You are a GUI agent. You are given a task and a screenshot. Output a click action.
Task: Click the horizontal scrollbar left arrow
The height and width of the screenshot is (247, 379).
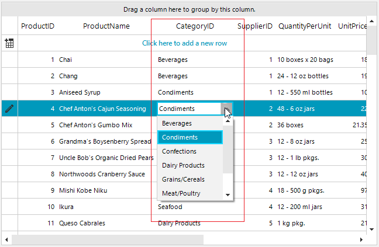[7, 240]
